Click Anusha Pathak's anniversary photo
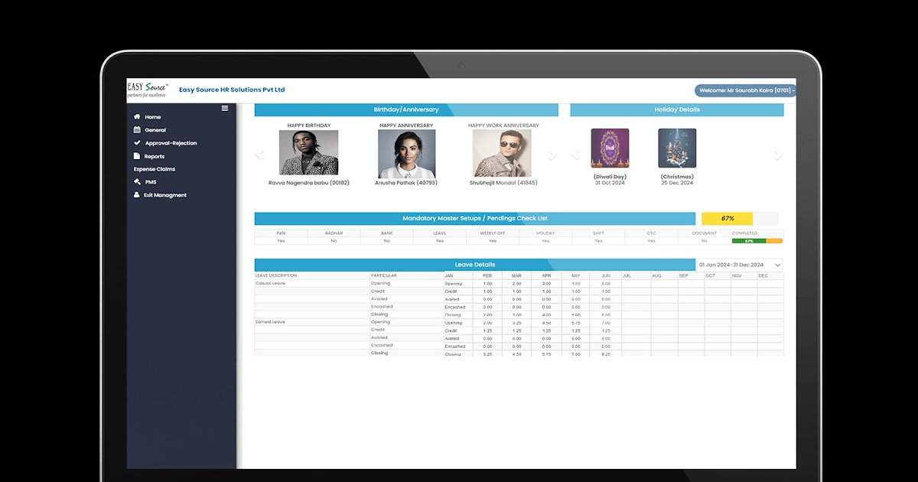The height and width of the screenshot is (482, 918). 406,153
